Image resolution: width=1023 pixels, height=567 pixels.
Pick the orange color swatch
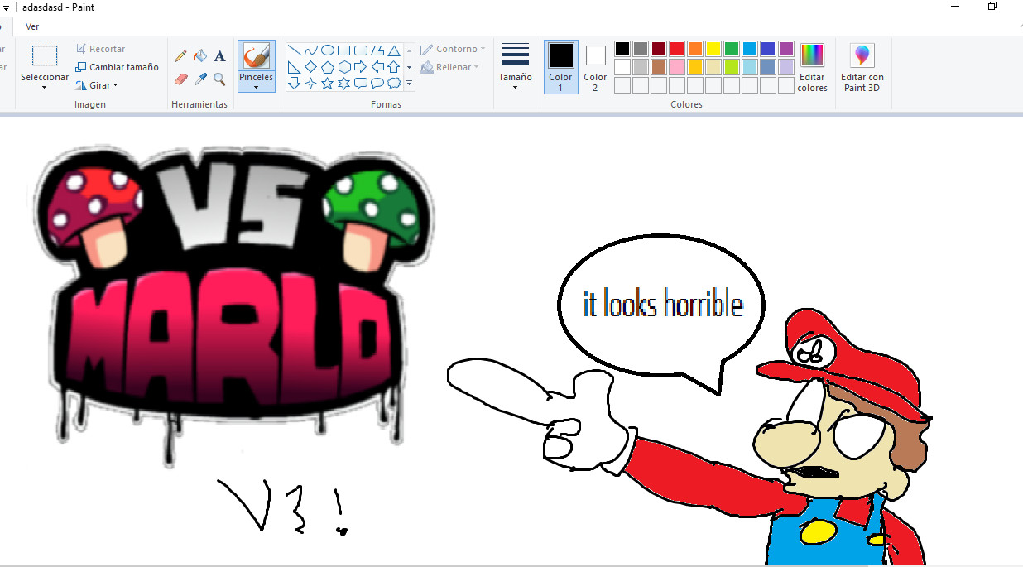click(x=695, y=49)
